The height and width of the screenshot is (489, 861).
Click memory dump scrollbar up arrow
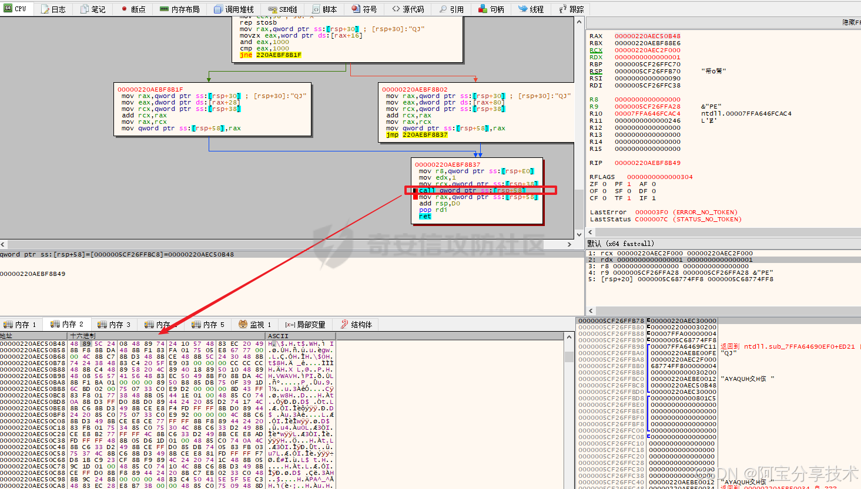569,336
